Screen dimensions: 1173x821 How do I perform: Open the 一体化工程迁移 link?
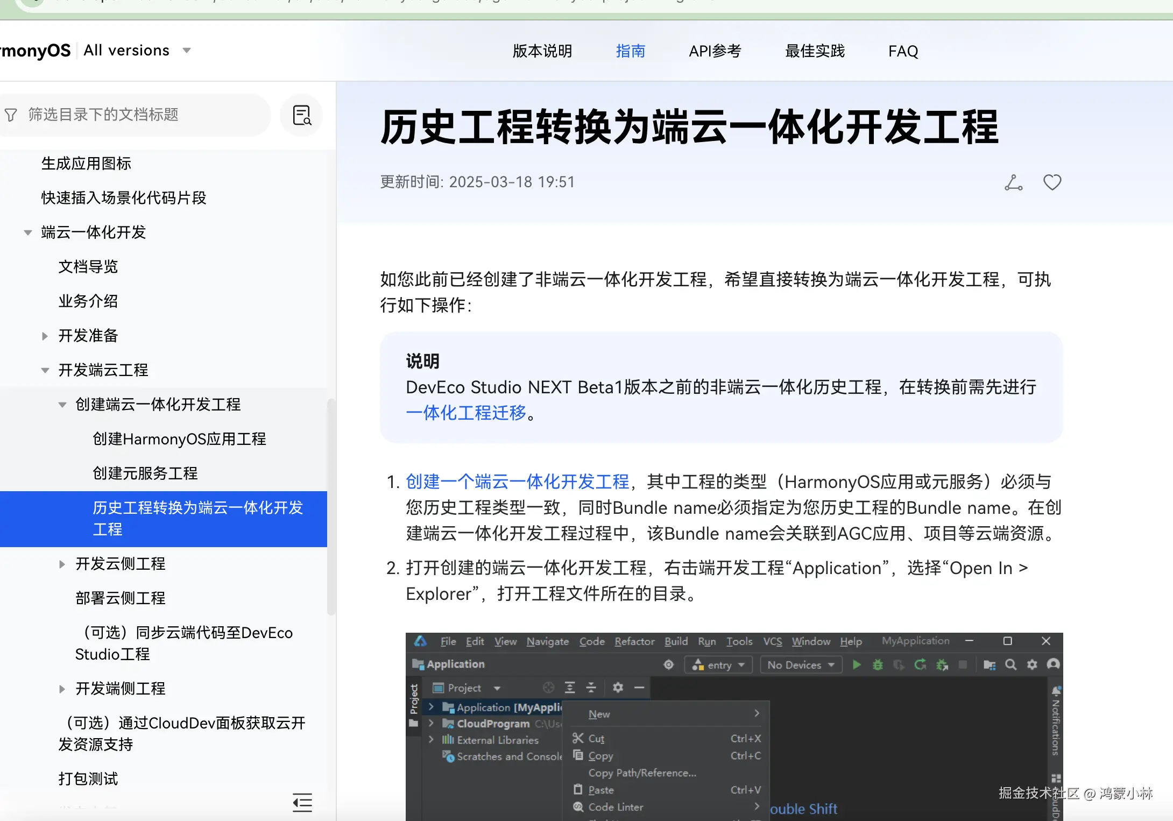(466, 413)
